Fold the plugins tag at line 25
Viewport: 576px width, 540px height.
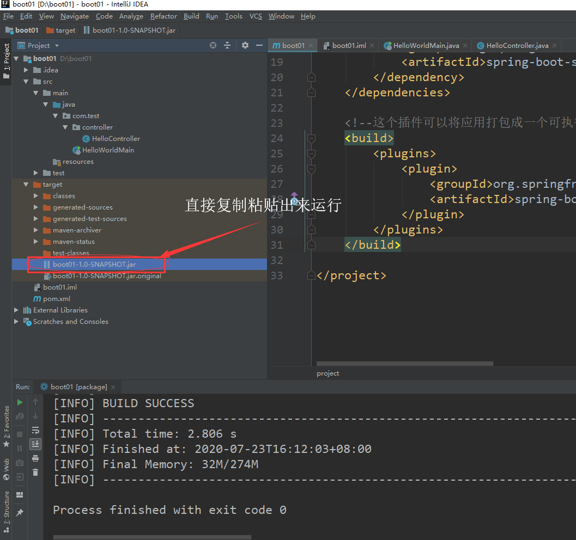[311, 154]
